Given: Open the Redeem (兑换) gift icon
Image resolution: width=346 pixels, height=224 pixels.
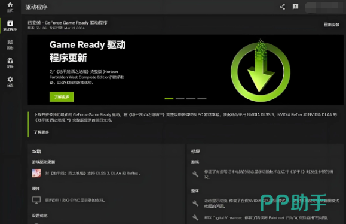Looking at the screenshot, I should tap(10, 63).
